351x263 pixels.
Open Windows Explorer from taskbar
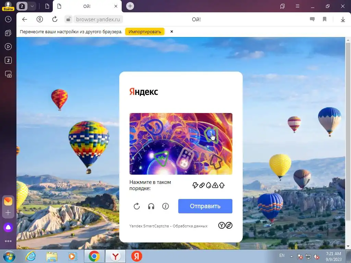coord(52,256)
